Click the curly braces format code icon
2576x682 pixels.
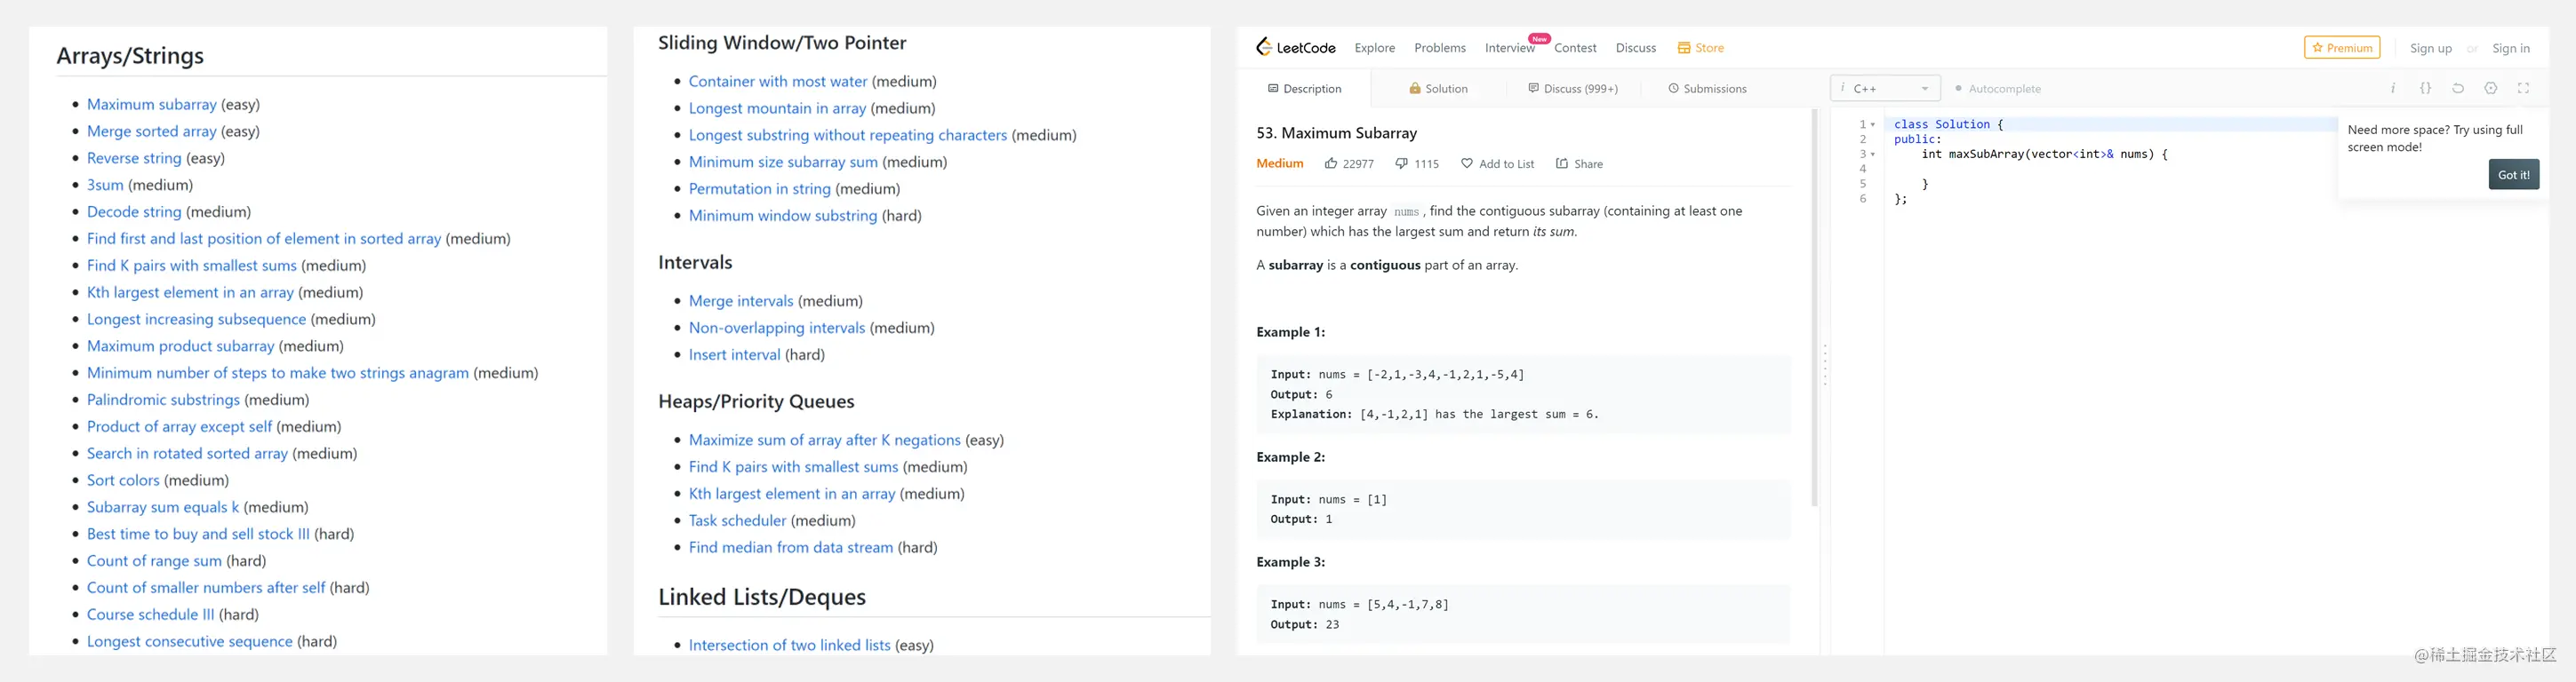point(2425,88)
